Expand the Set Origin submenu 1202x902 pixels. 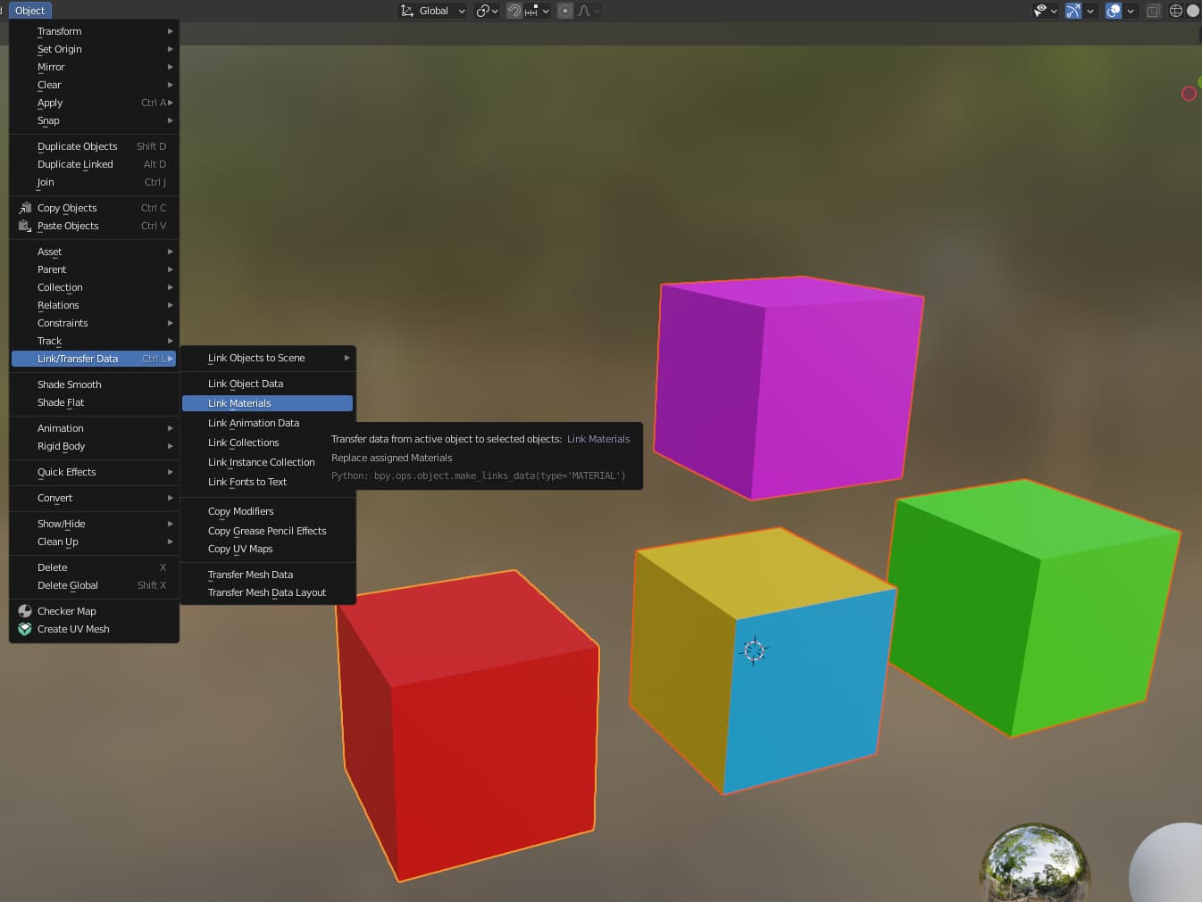(94, 49)
